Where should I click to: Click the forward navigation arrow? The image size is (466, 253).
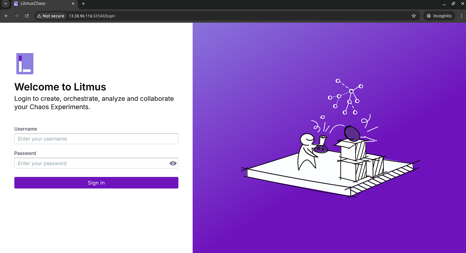tap(16, 15)
